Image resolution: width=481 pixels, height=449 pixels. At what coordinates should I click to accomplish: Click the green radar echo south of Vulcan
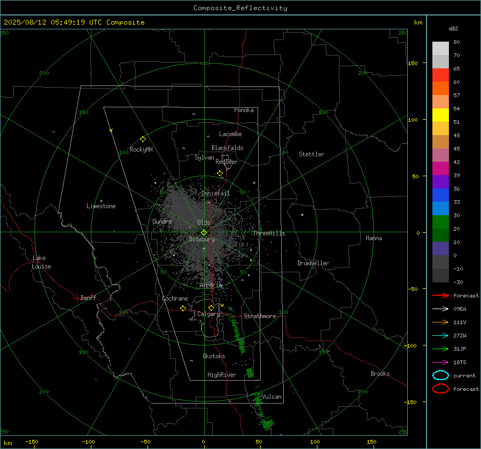click(267, 424)
